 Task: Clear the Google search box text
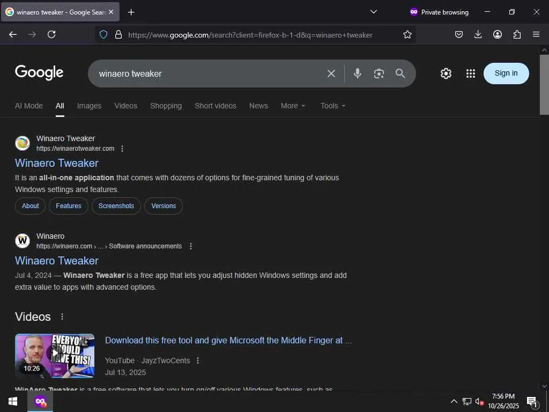point(331,73)
